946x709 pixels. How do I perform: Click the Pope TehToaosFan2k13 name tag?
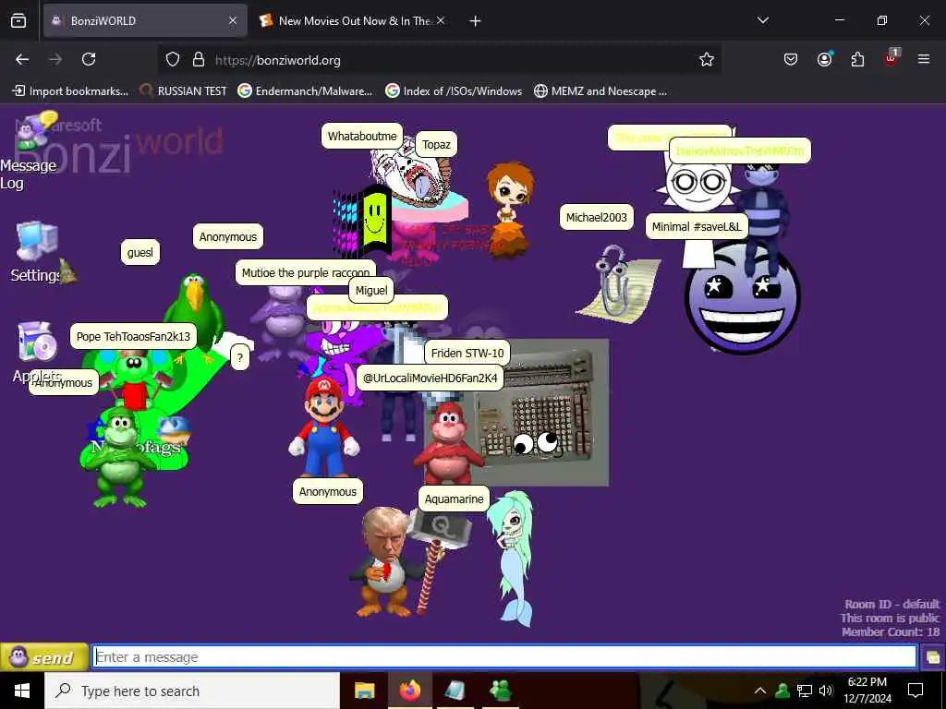[133, 336]
